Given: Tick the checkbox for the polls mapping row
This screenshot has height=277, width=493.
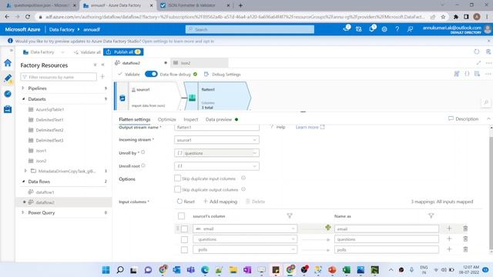Looking at the screenshot, I should (x=184, y=250).
